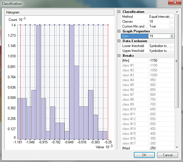The image size is (183, 162).
Task: Click the right red maximum threshold line
Action: (x=108, y=82)
